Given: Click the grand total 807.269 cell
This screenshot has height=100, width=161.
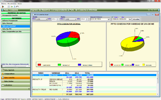Looking at the screenshot, I should (x=88, y=94).
